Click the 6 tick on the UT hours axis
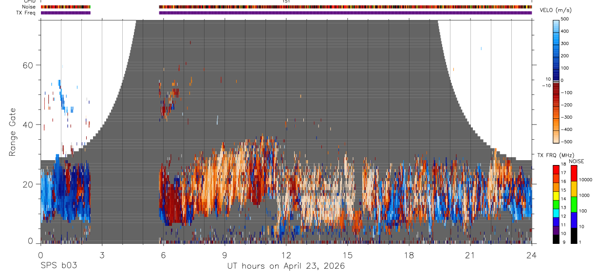598x276 pixels. pyautogui.click(x=163, y=254)
